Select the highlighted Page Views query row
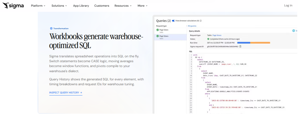The width and height of the screenshot is (298, 118). coord(170,37)
